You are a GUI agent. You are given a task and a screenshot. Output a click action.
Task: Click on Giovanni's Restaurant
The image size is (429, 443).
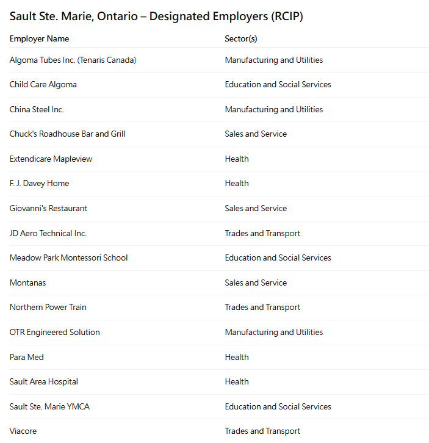48,209
